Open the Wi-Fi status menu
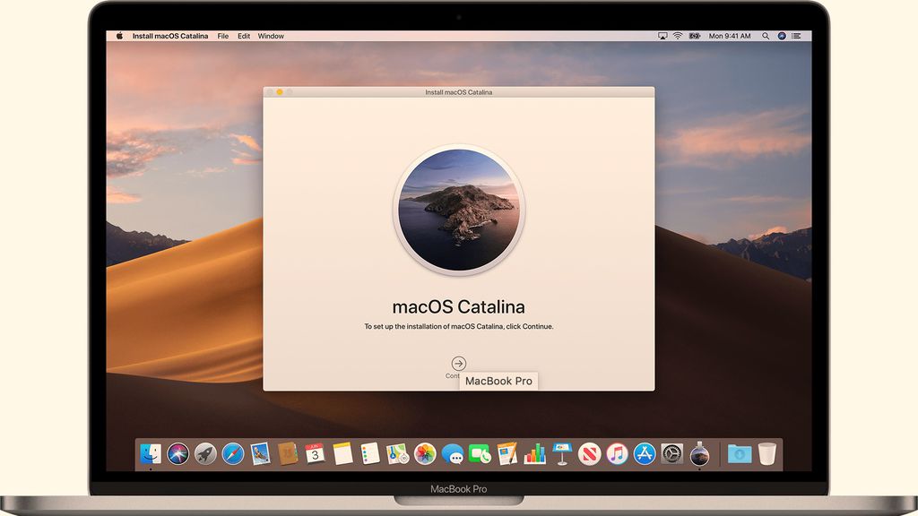Screen dimensions: 918x516 [678, 36]
